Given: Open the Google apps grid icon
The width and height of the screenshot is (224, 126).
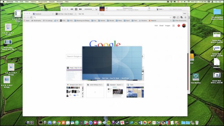Looking at the screenshot, I should 173,26.
